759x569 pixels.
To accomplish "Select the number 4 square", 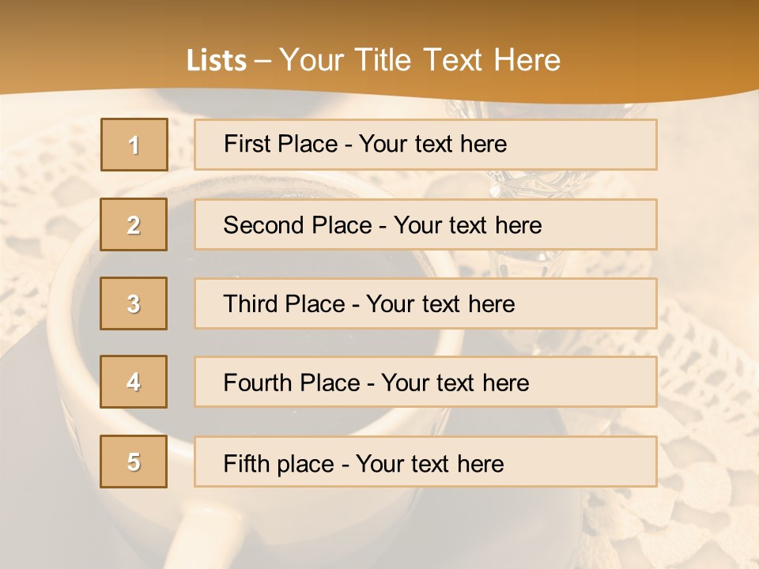I will point(134,382).
